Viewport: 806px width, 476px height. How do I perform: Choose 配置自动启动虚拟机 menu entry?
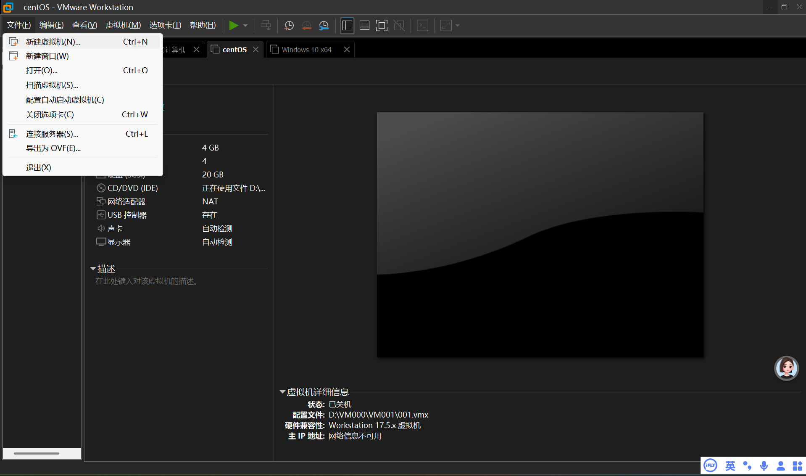pos(83,100)
